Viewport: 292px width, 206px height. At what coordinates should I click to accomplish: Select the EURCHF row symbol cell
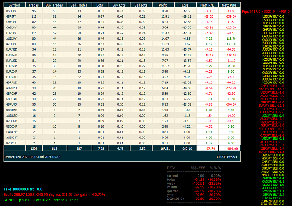pyautogui.click(x=14, y=71)
